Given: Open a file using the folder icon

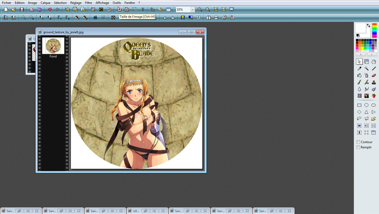Looking at the screenshot, I should tap(14, 9).
